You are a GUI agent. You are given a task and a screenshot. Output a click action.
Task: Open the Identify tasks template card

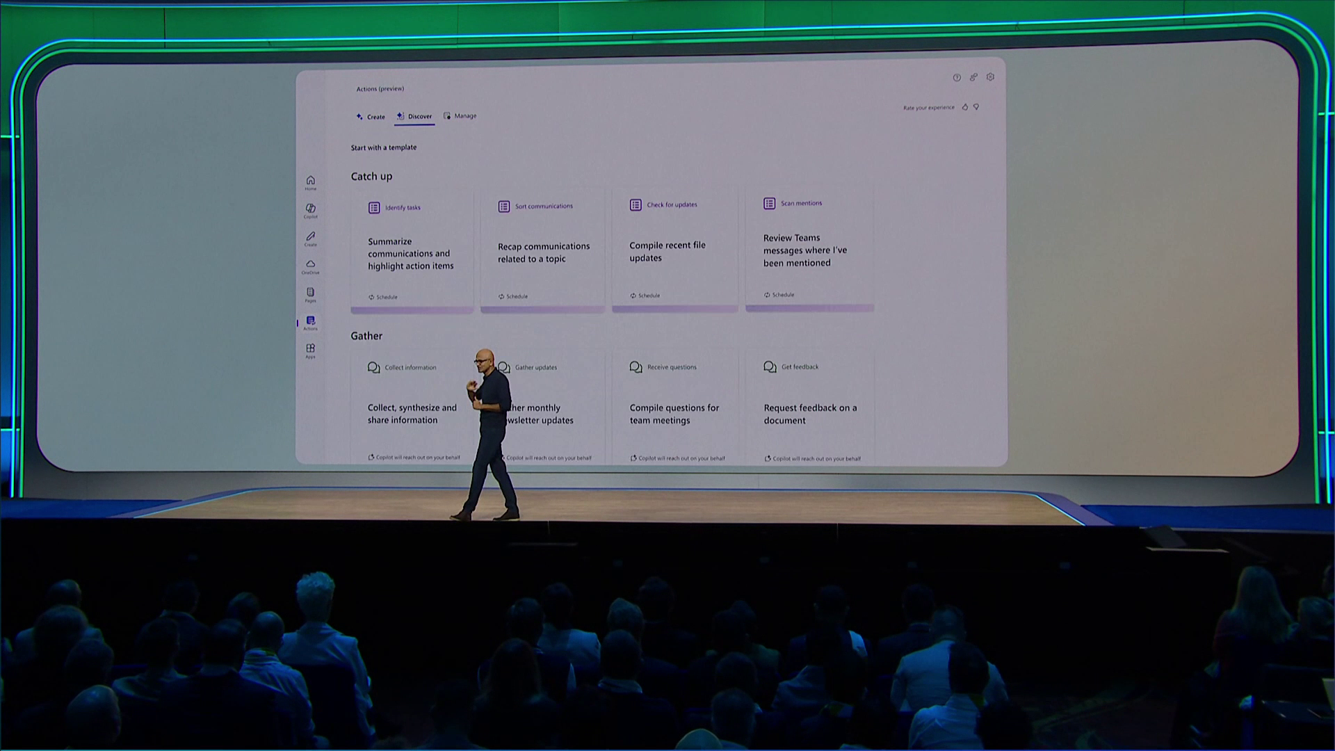point(411,253)
